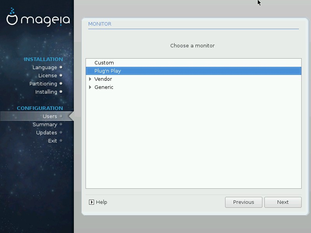Select the Generic row label
This screenshot has height=233, width=311.
click(104, 87)
